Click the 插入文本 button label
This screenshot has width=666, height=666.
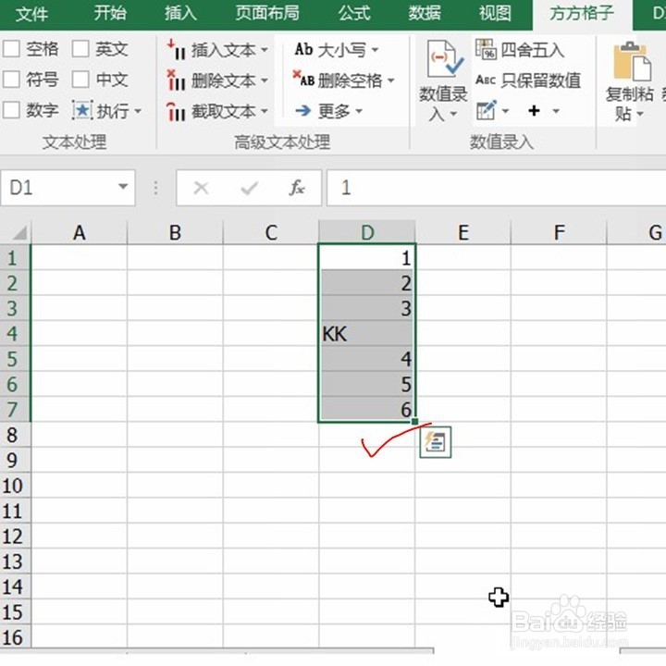224,50
